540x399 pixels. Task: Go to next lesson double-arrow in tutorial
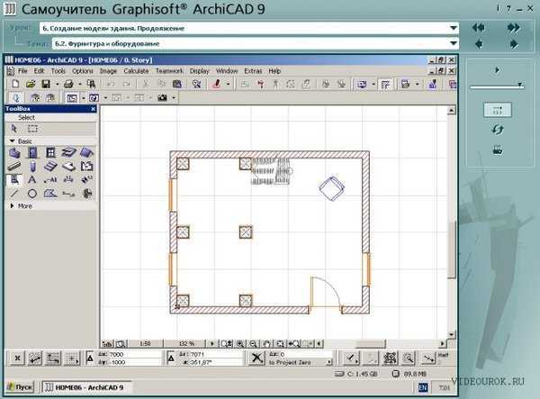(514, 28)
